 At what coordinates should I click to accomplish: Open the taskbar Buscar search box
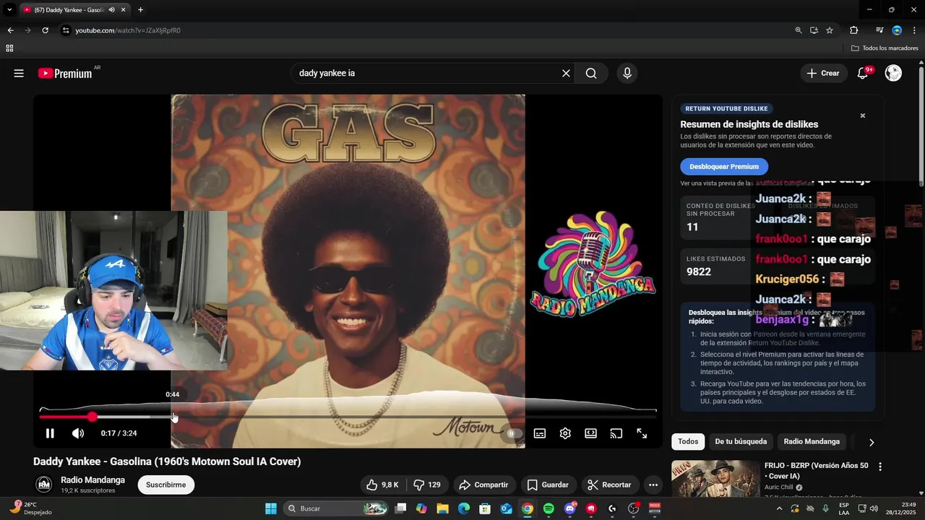point(337,508)
